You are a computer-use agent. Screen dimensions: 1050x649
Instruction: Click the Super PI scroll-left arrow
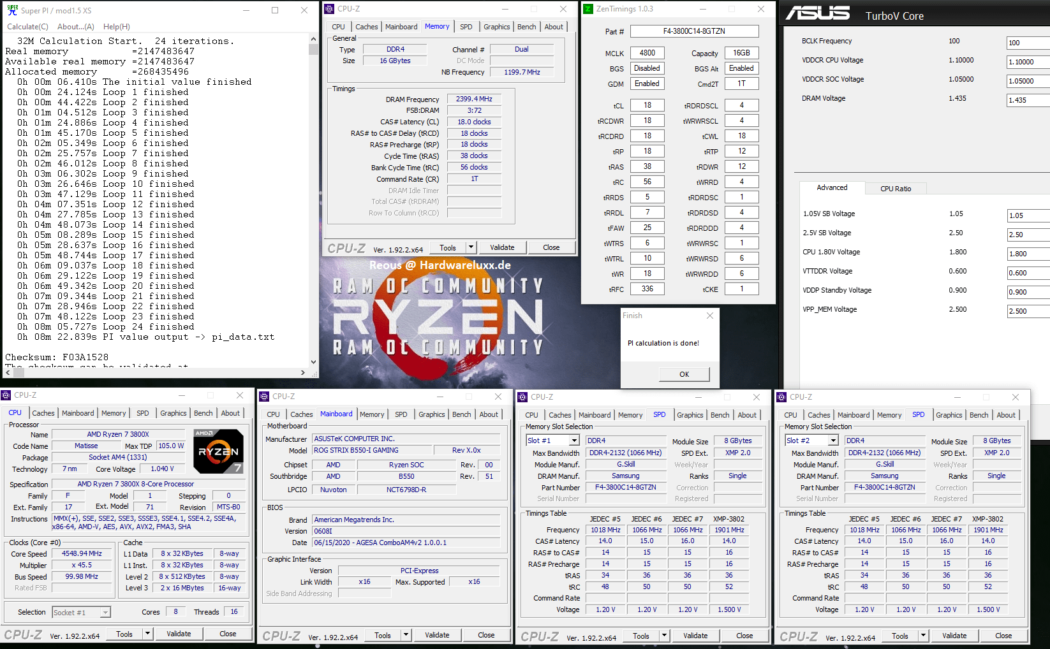click(x=7, y=372)
